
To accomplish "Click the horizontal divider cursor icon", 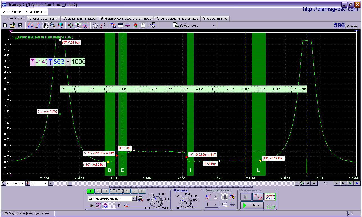I will [x=128, y=26].
